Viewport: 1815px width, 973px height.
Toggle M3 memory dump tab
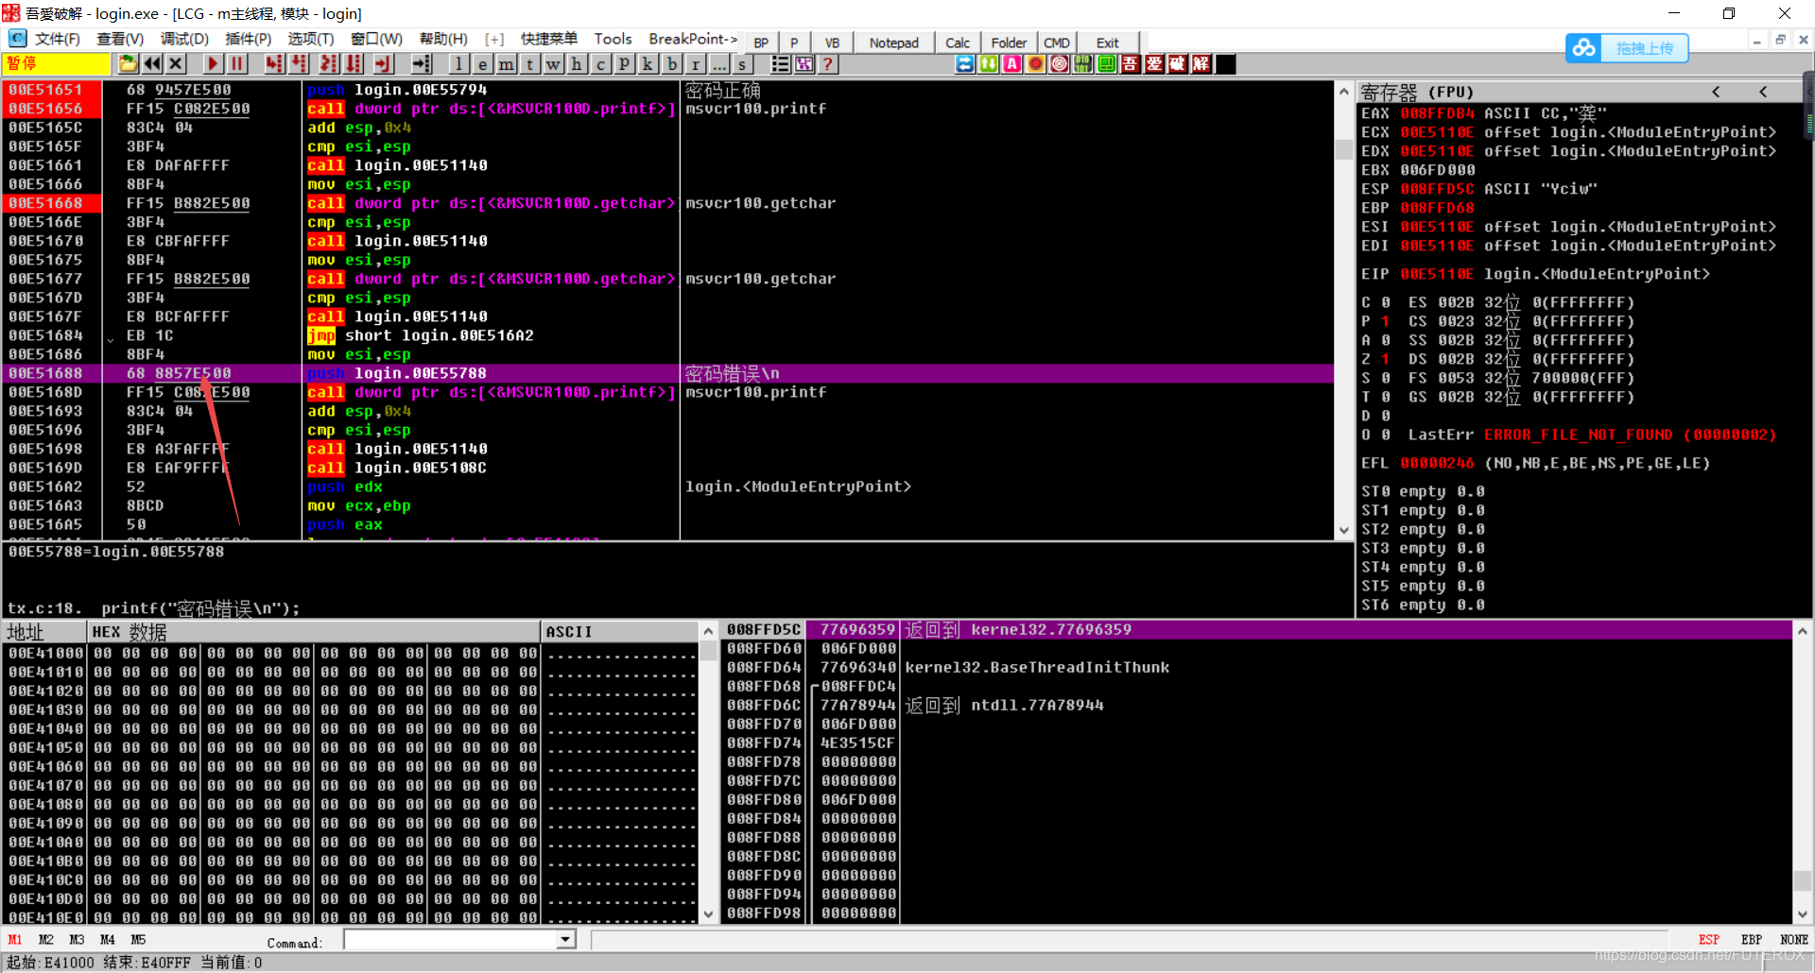click(77, 940)
